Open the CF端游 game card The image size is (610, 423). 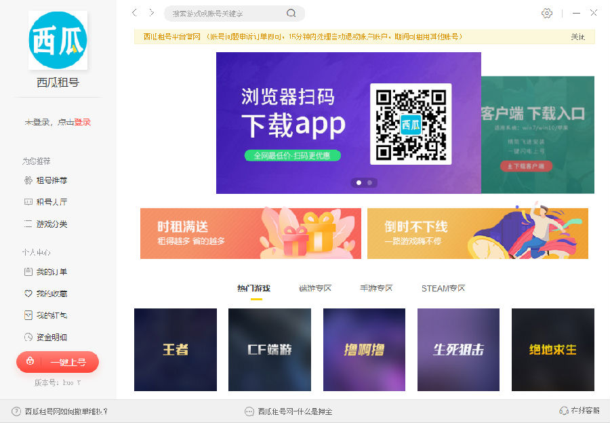[x=270, y=350]
